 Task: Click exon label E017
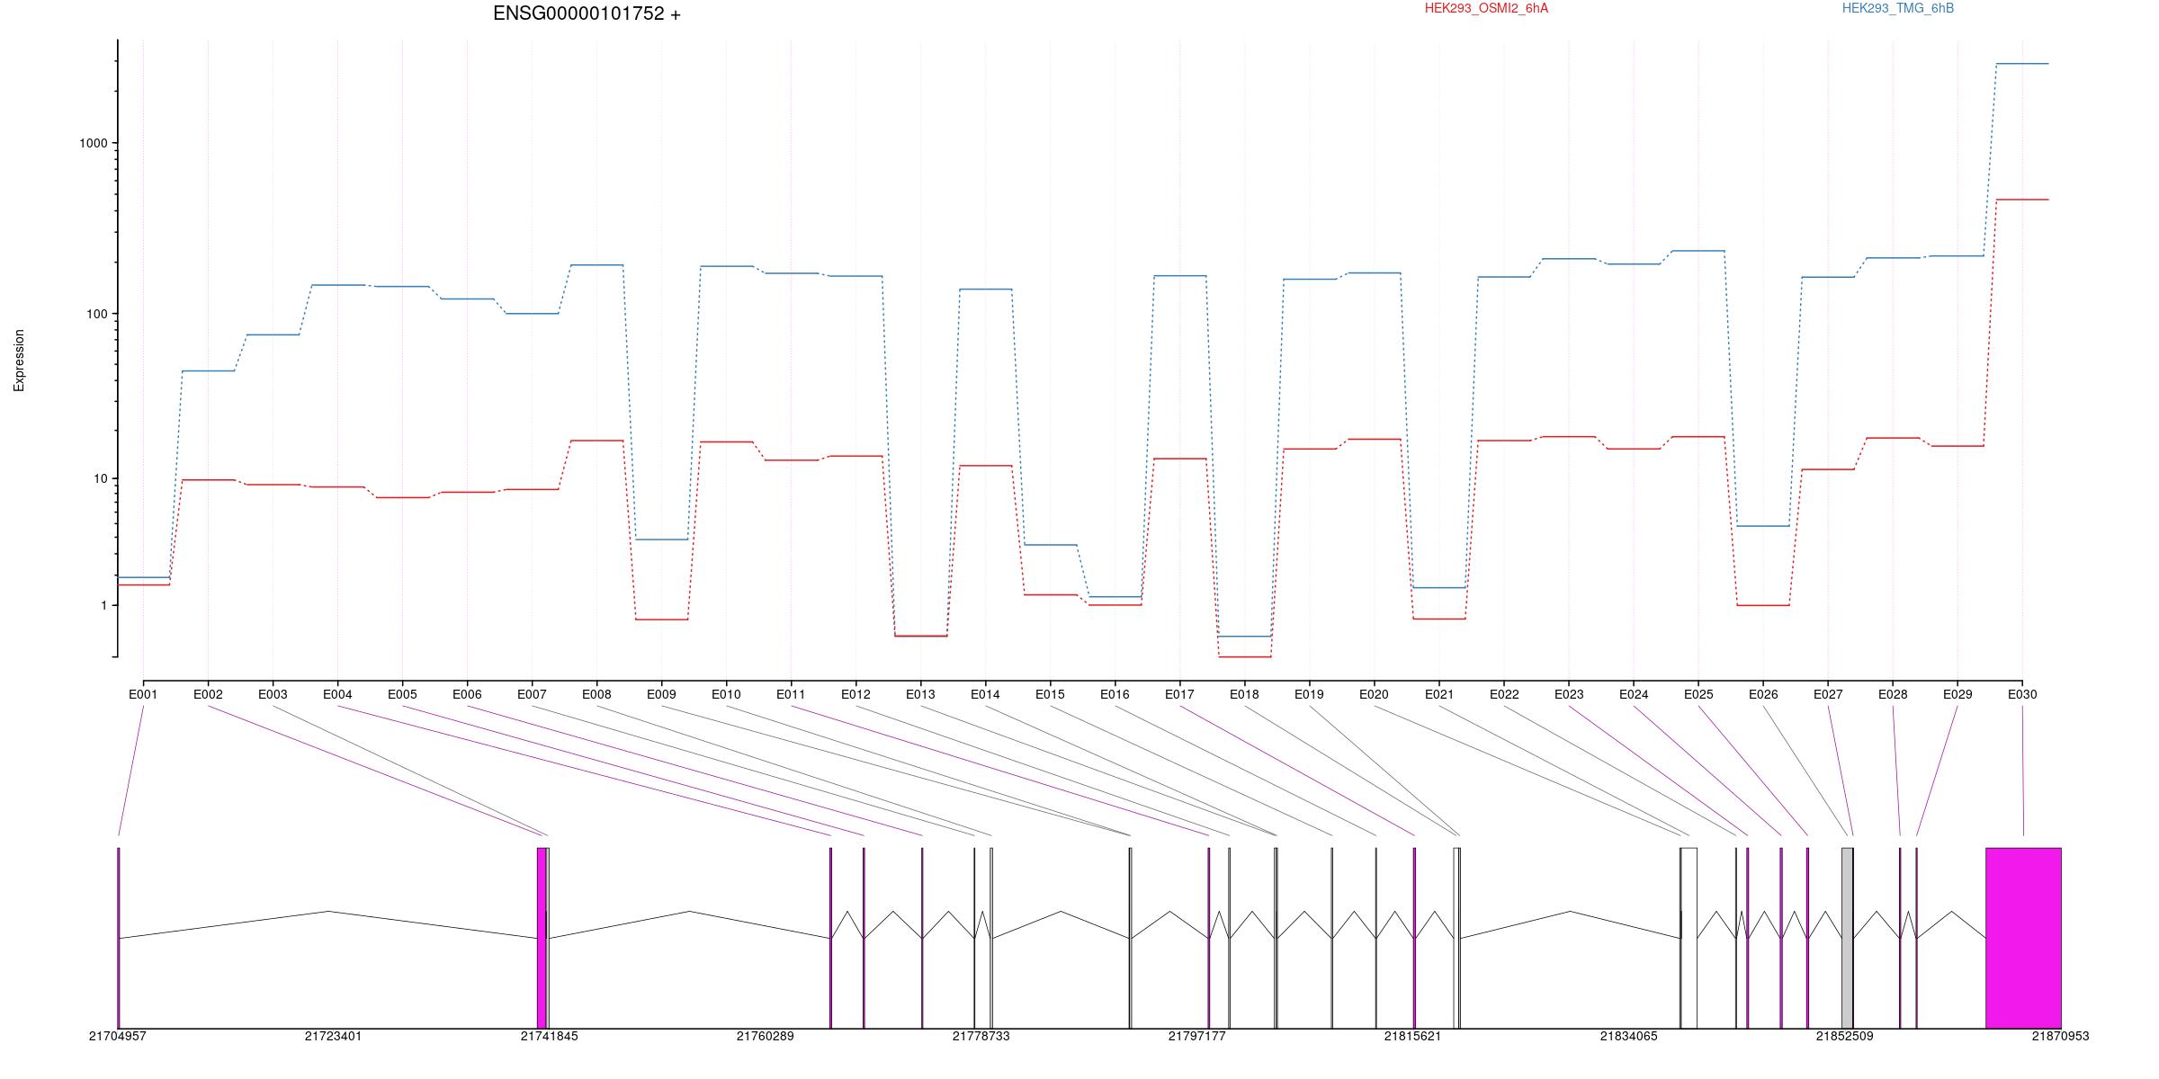(1179, 694)
